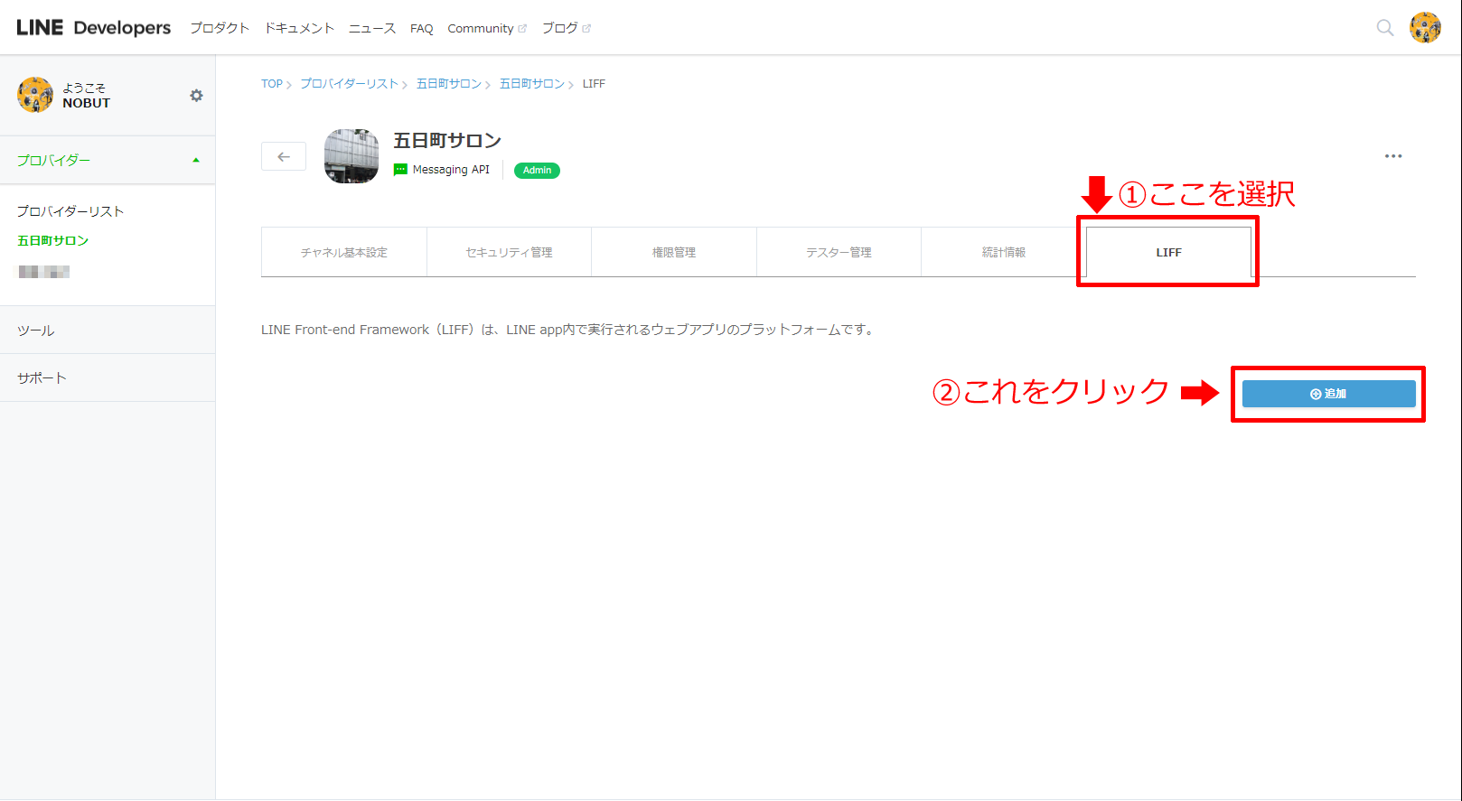Viewport: 1462px width, 801px height.
Task: Open second 五日町サロン breadcrumb link
Action: pyautogui.click(x=532, y=83)
